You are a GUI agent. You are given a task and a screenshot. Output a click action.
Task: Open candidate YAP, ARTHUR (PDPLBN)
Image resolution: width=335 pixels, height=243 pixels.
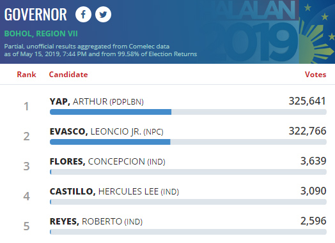pos(97,101)
